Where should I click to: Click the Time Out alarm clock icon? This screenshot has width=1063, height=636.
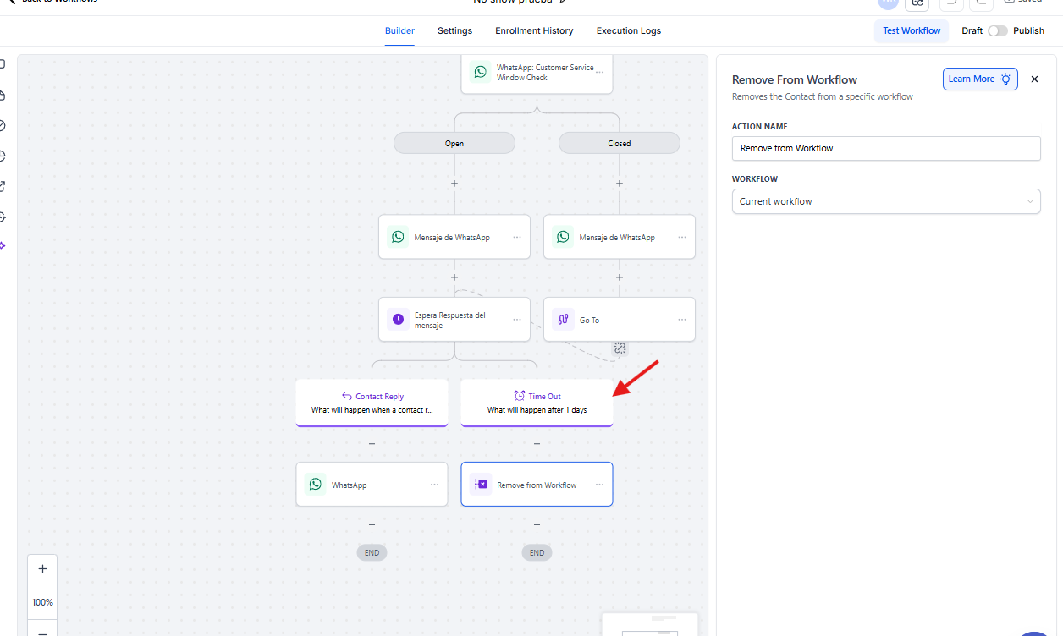click(x=520, y=396)
